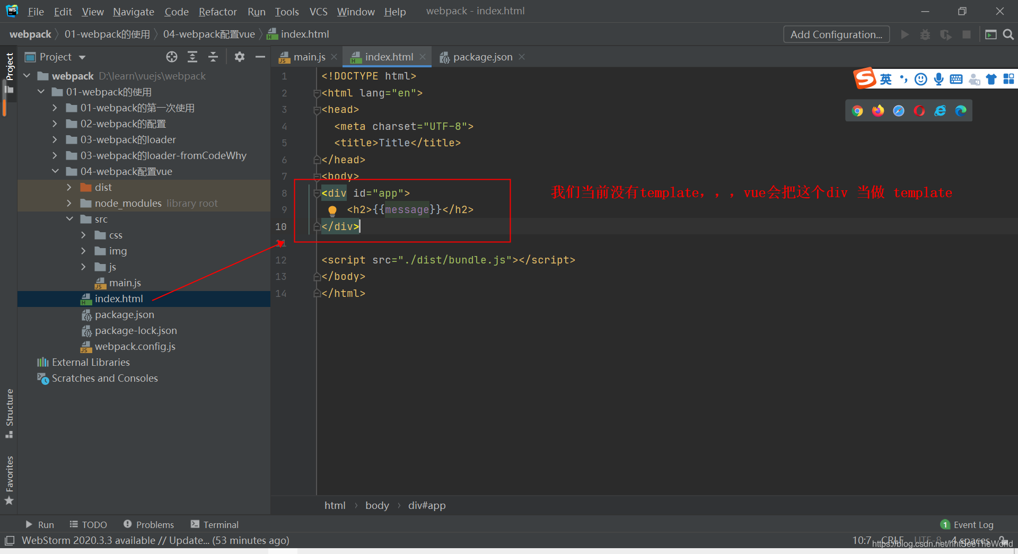Expand 03-webpack的loader folder
The width and height of the screenshot is (1018, 554).
point(55,139)
